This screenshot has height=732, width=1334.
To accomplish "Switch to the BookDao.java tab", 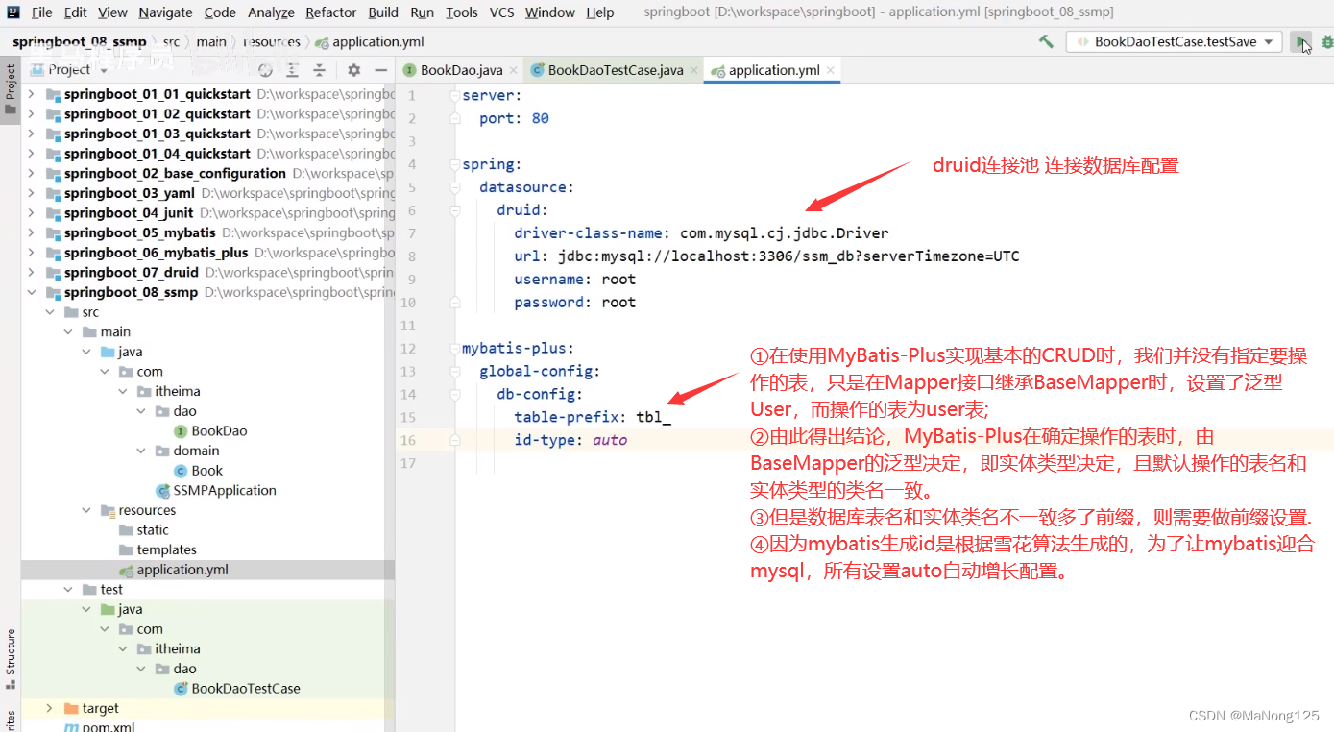I will (461, 70).
